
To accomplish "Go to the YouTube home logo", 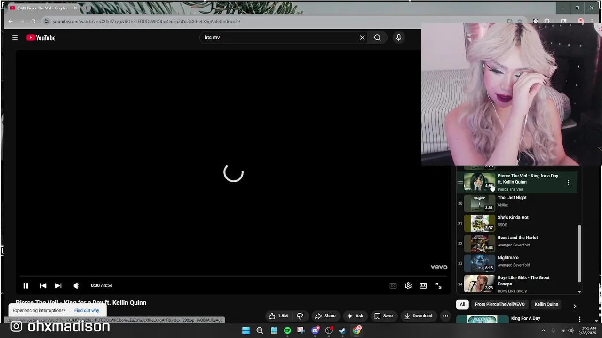I will click(41, 38).
